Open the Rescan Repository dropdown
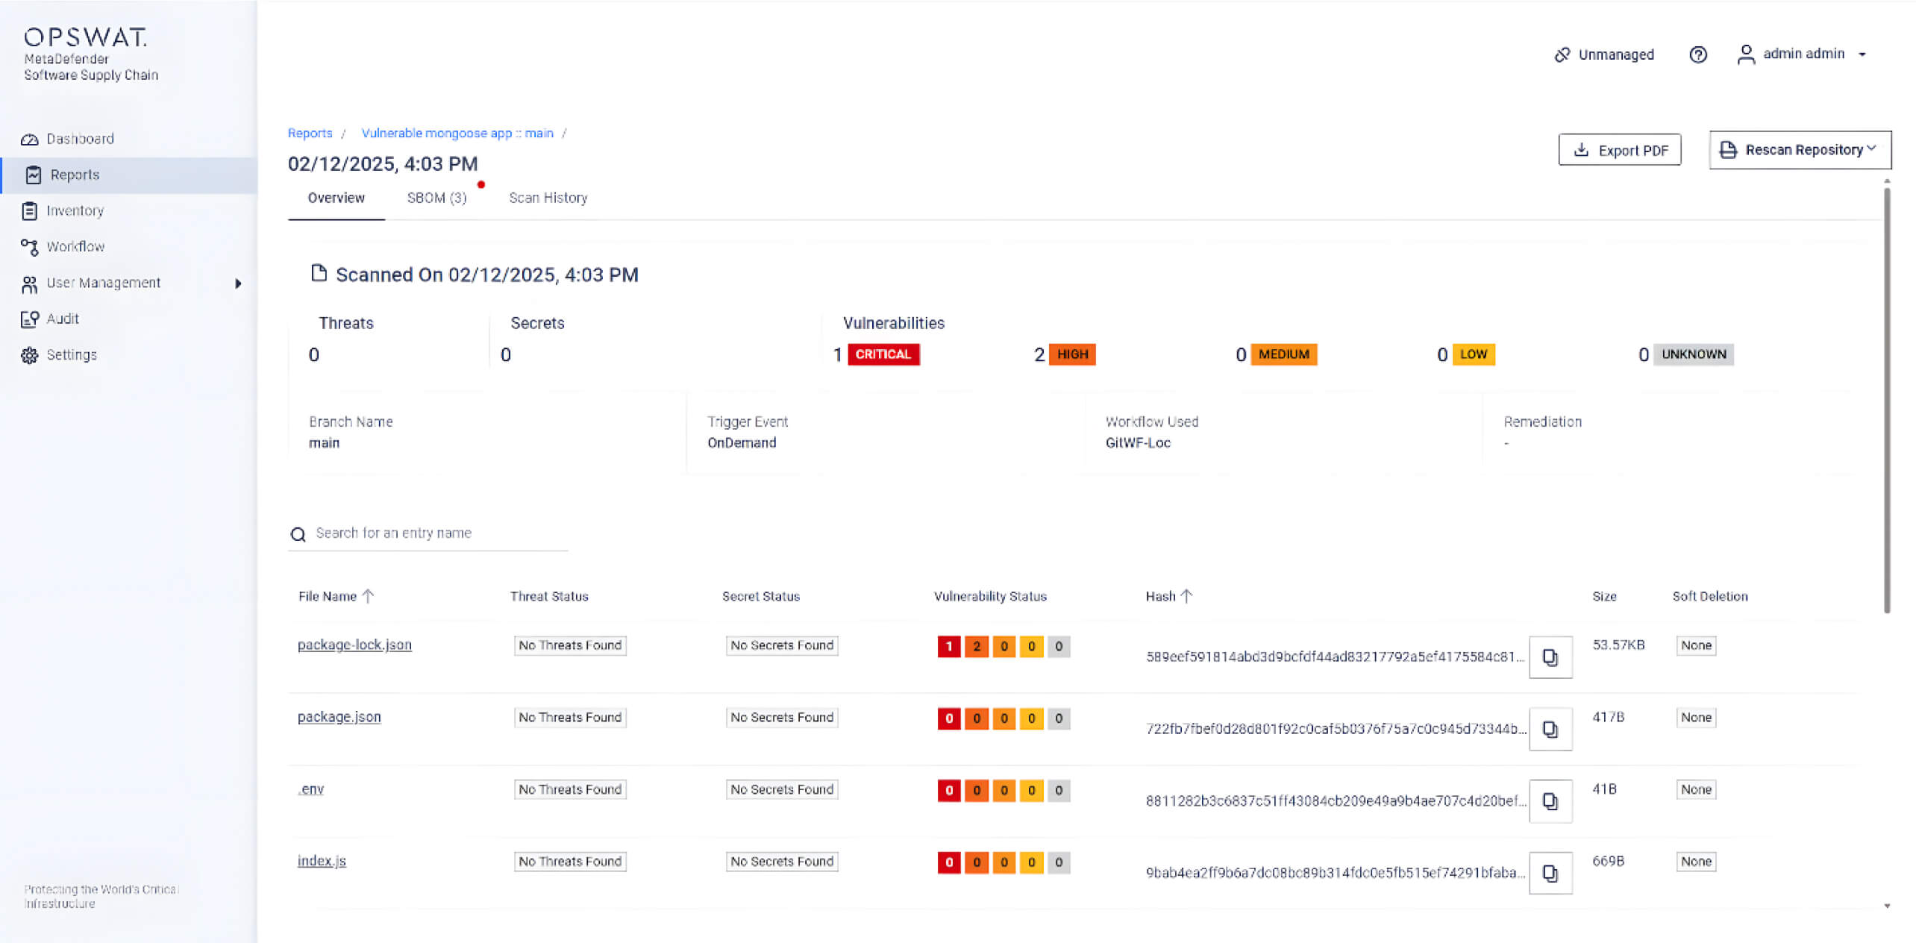Viewport: 1916px width, 943px height. (1800, 150)
